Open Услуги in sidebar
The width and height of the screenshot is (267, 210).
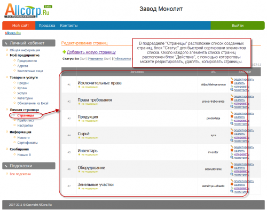(22, 93)
